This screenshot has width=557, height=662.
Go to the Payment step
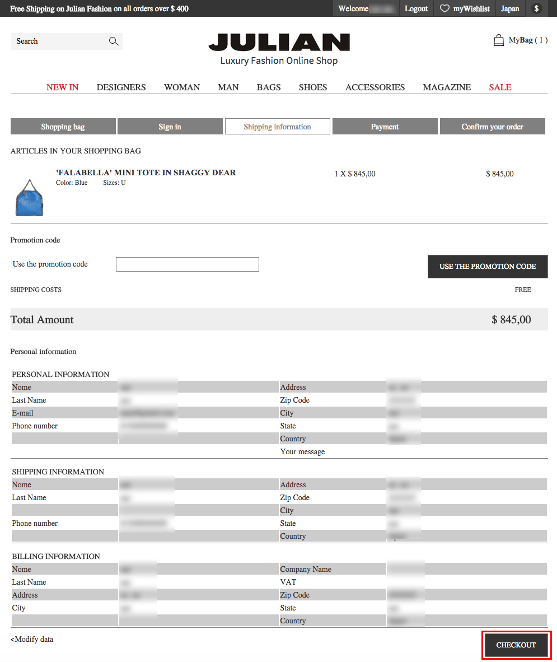pyautogui.click(x=385, y=126)
